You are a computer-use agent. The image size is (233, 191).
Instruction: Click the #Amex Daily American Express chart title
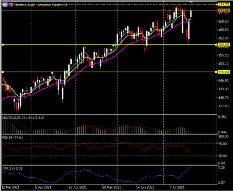tap(42, 5)
